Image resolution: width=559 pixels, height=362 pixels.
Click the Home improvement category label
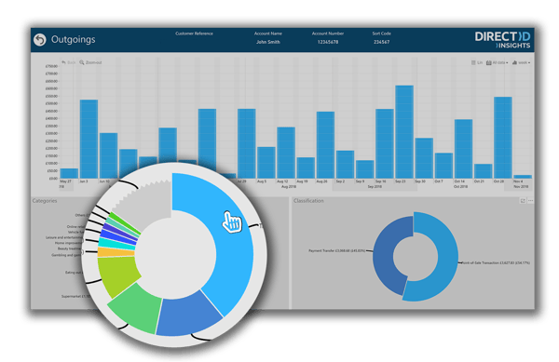coord(69,243)
